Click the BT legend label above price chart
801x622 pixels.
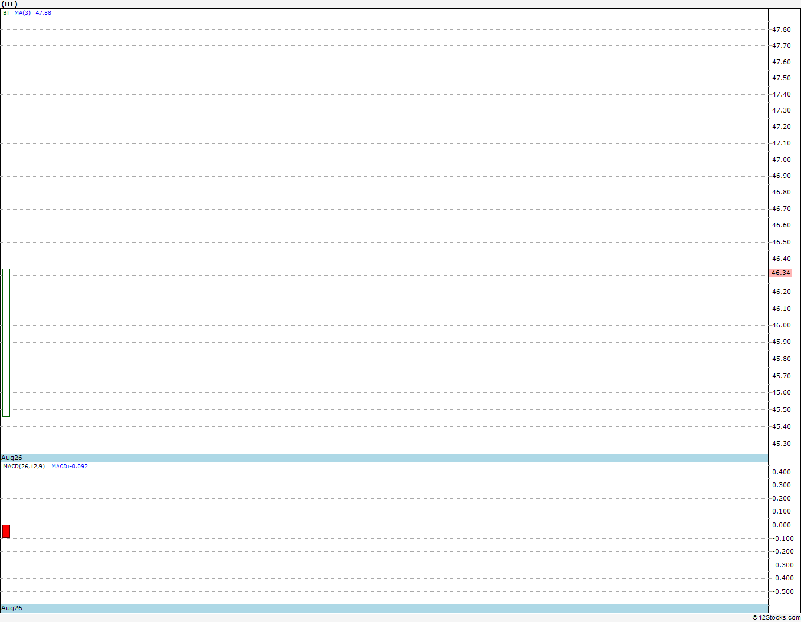pos(6,12)
